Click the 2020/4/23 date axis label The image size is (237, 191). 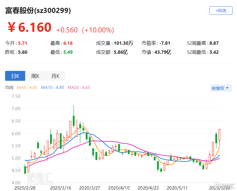tap(148, 188)
